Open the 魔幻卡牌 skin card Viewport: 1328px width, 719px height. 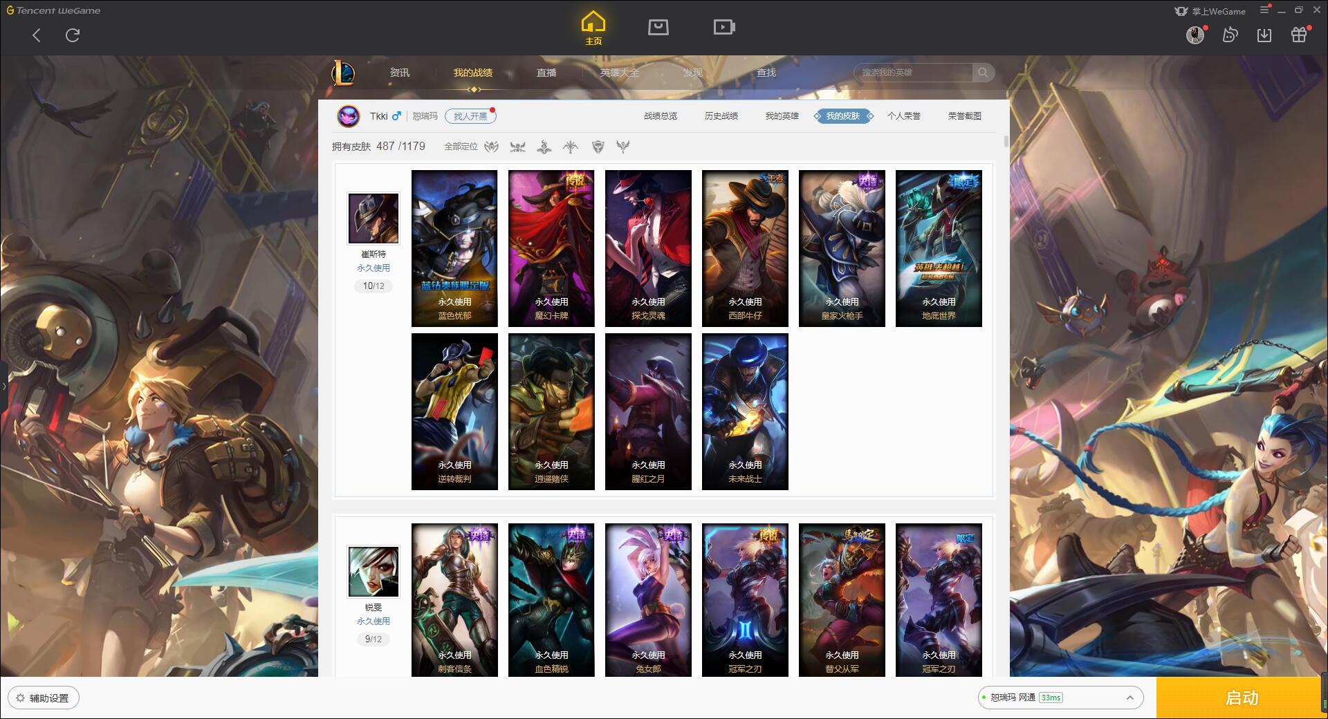[x=551, y=248]
